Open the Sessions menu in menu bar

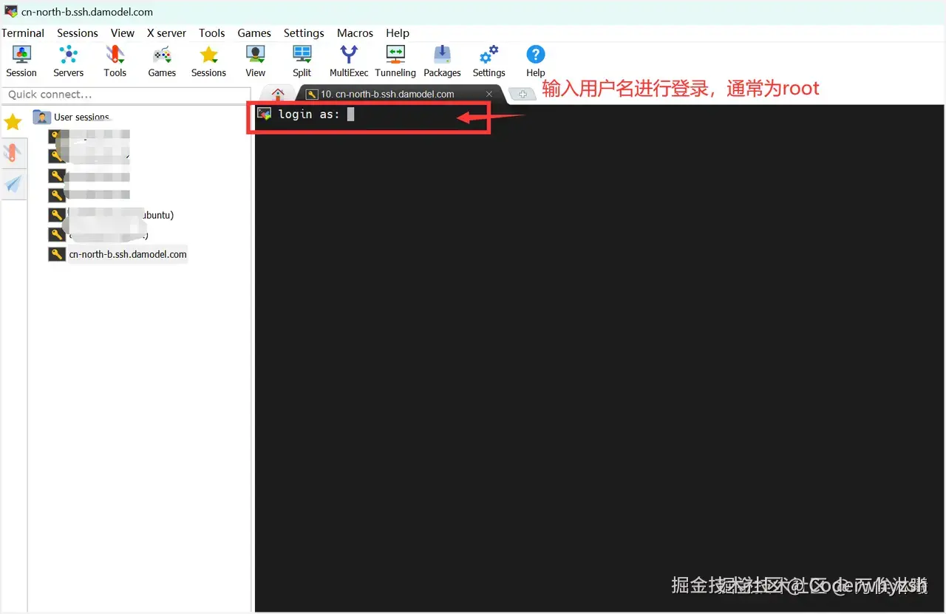[78, 33]
